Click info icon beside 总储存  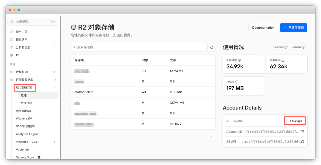coord(237,82)
